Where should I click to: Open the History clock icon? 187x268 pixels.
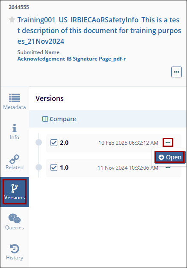click(15, 249)
